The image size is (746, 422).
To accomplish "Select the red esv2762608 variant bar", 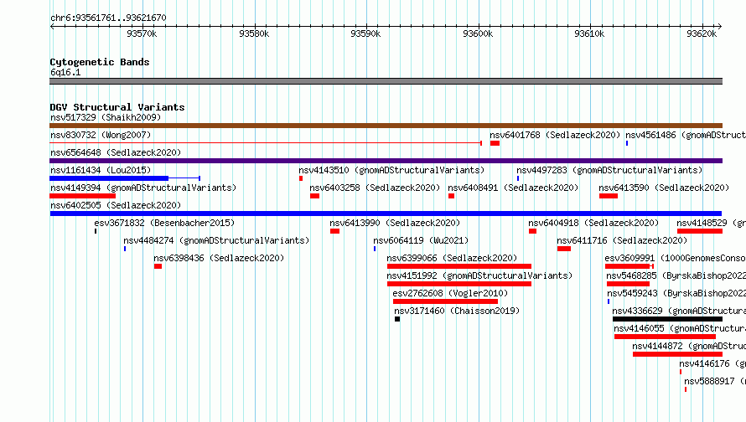I will click(445, 301).
